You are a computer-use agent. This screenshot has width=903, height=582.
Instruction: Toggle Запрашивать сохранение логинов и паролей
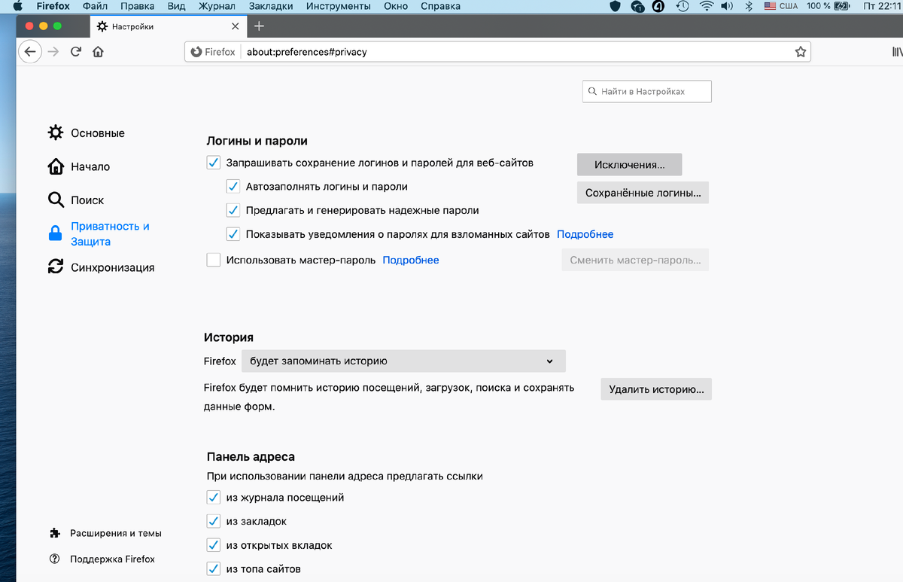point(214,163)
